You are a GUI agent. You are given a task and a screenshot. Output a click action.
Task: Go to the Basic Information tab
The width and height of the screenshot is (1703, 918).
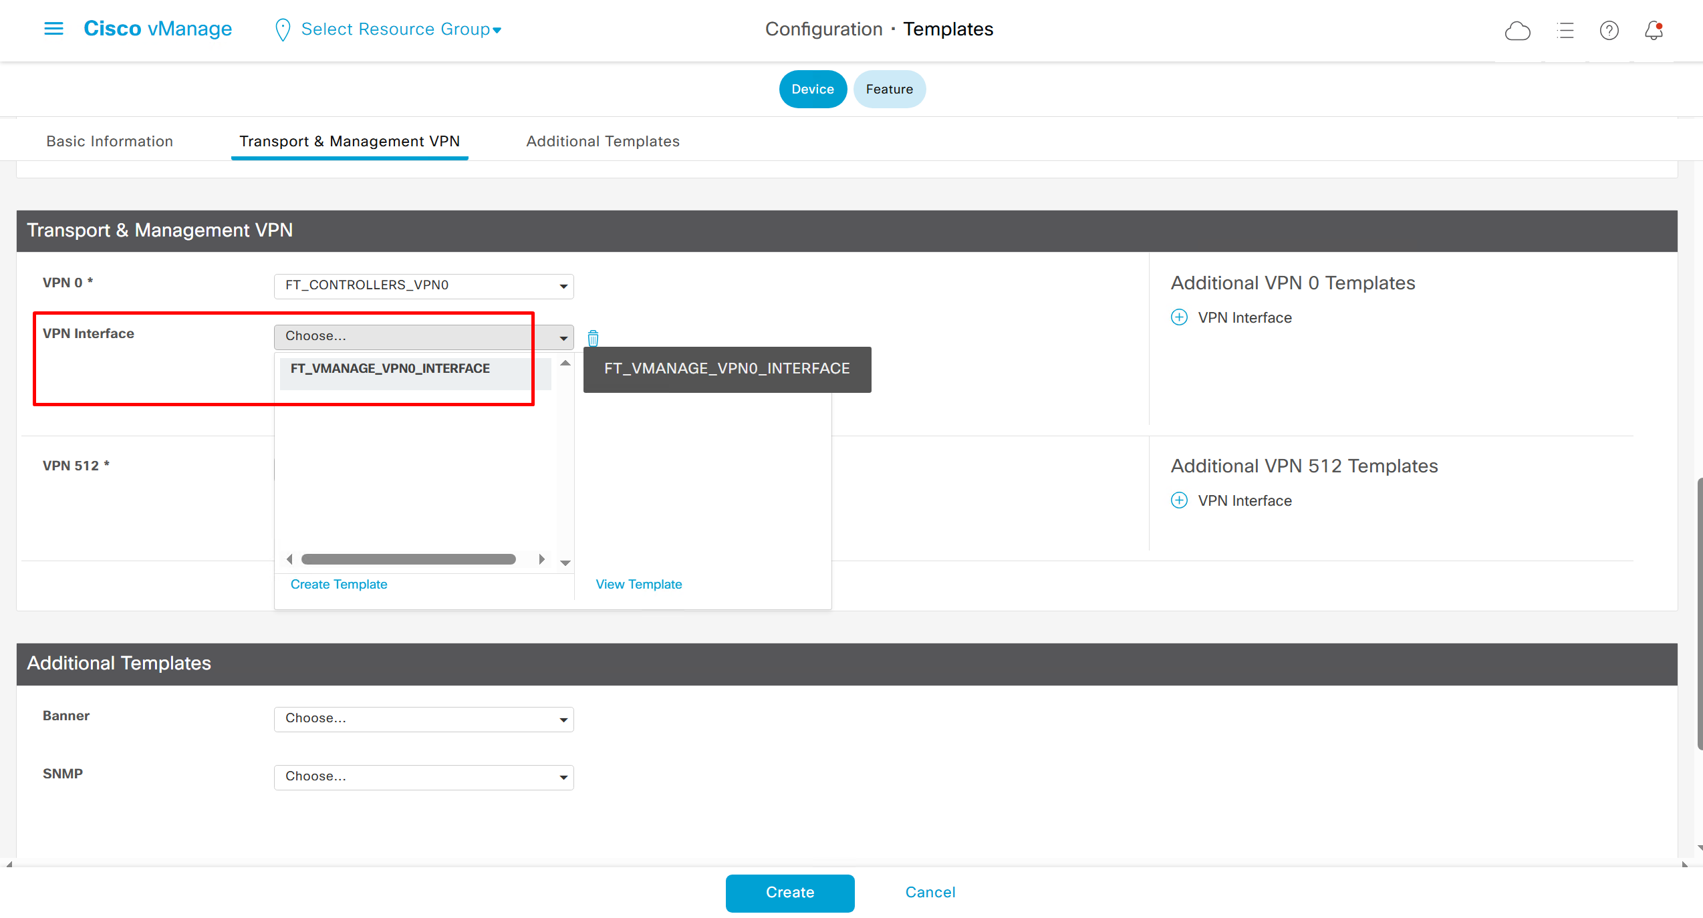pos(110,141)
